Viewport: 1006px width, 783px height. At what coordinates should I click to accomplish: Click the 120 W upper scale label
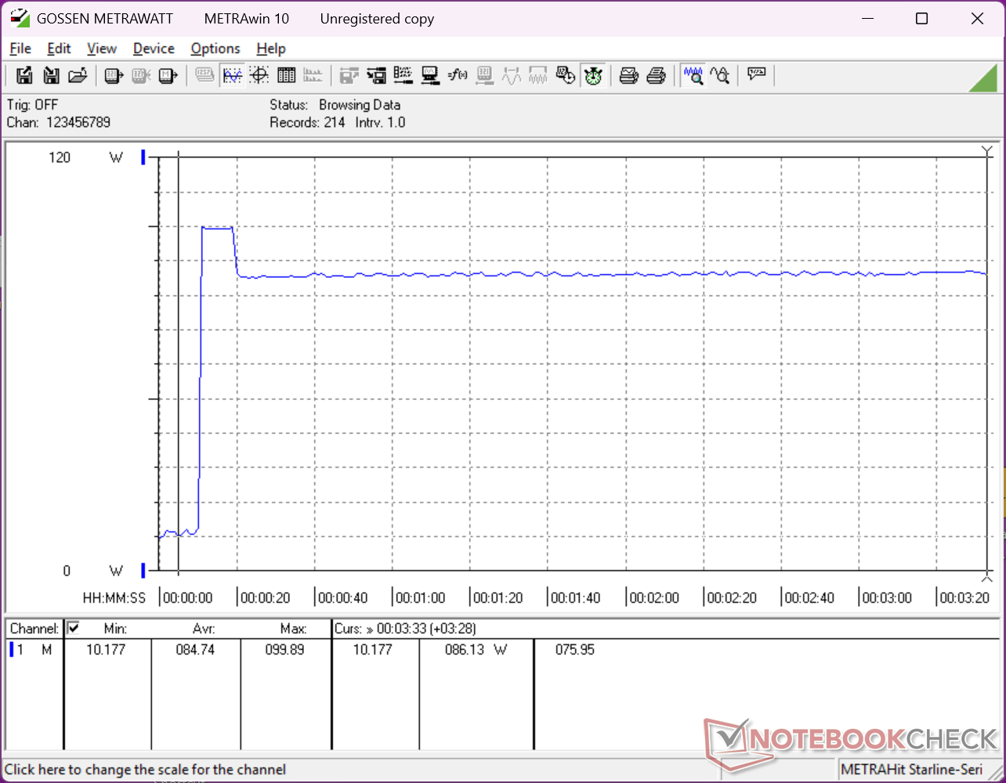coord(60,157)
